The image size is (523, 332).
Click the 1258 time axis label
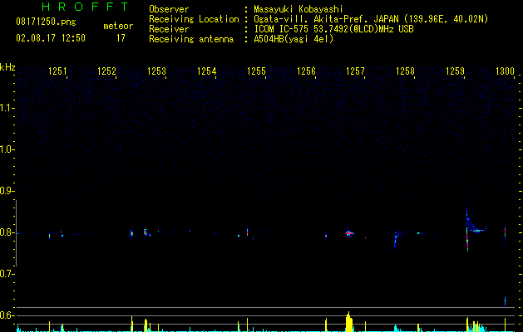405,71
